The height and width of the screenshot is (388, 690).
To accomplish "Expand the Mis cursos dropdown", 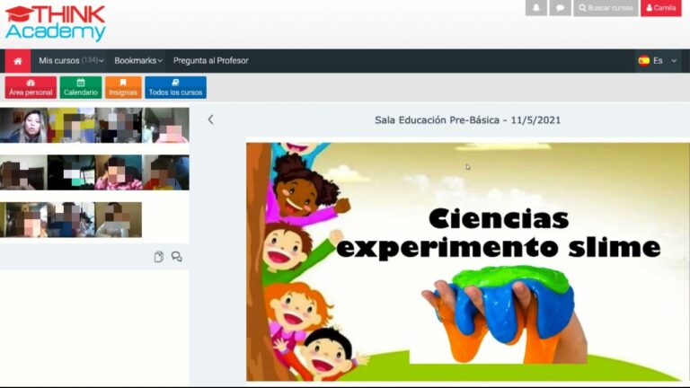I will coord(71,61).
